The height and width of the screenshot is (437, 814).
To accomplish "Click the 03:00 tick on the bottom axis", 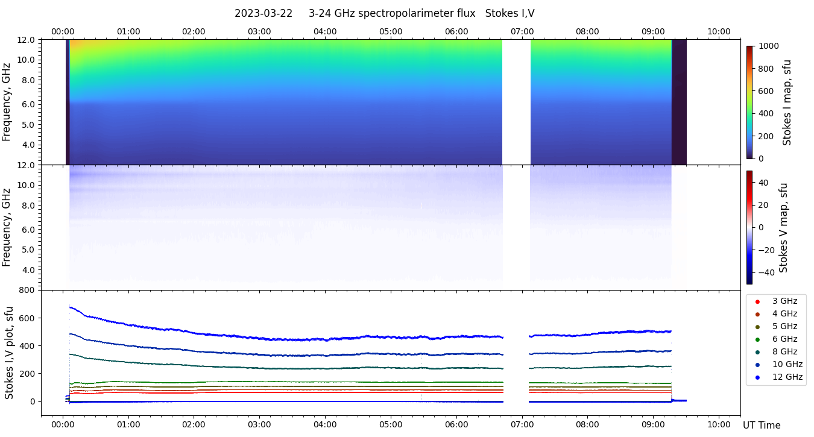I will point(259,424).
